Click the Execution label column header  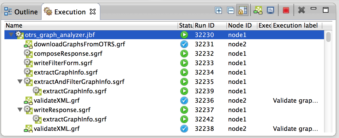tap(297, 26)
